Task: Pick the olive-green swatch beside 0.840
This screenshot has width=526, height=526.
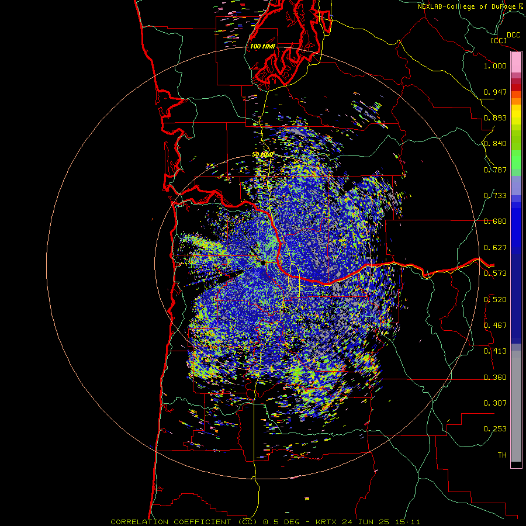Action: (x=516, y=140)
